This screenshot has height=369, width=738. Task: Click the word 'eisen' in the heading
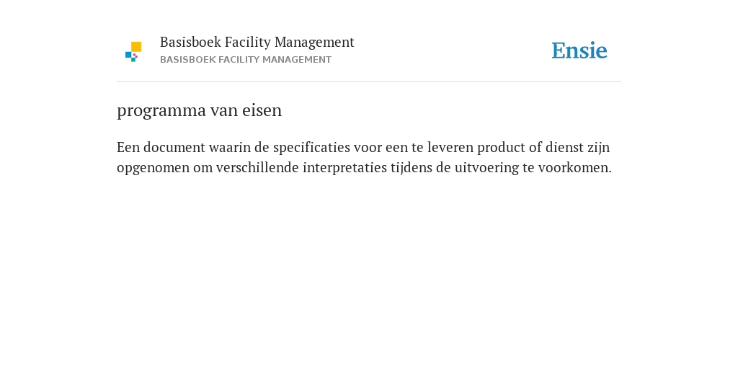pyautogui.click(x=262, y=110)
